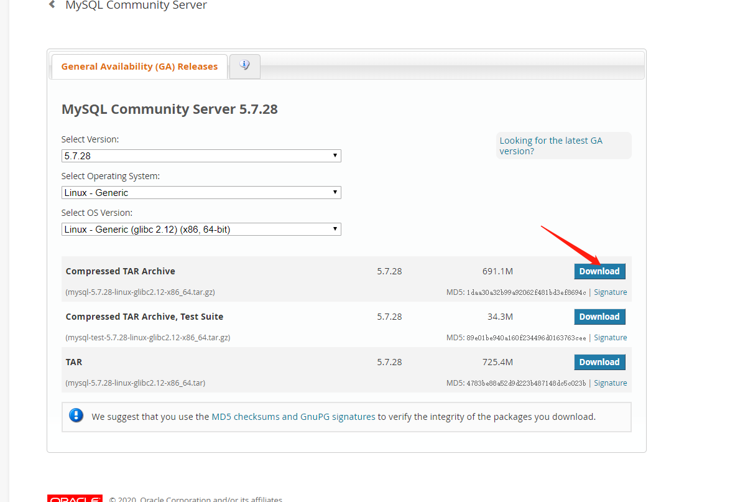Click the Signature link for the Test Suite
Viewport: 730px width, 502px height.
[x=610, y=337]
